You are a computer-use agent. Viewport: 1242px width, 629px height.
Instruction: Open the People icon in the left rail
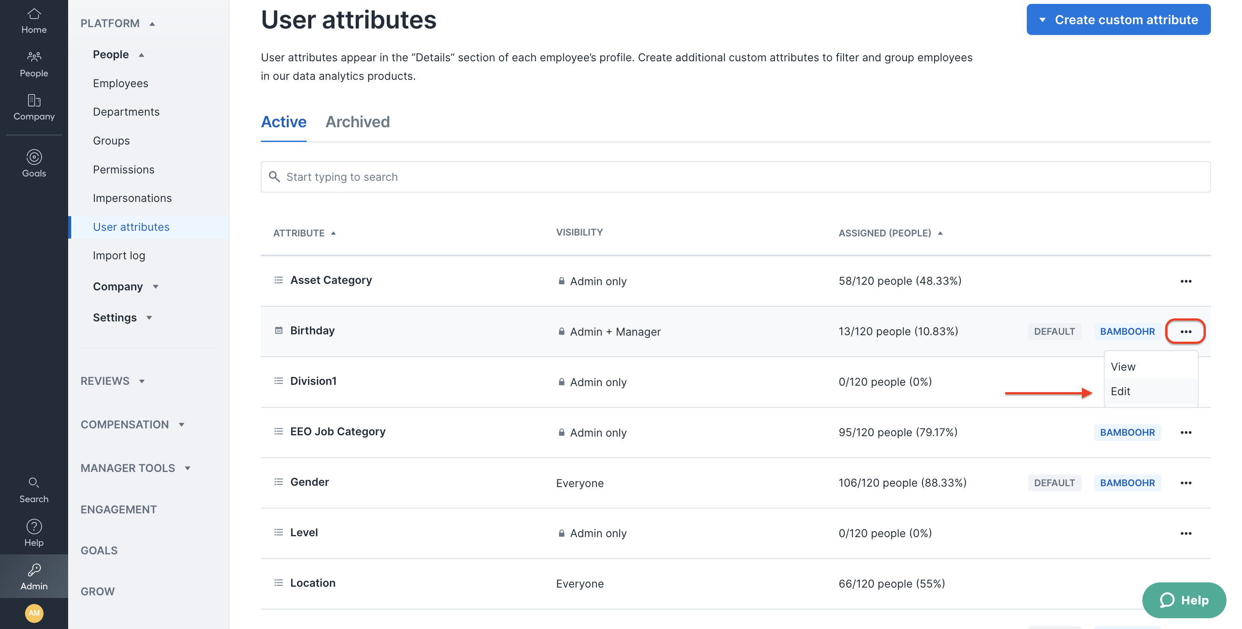pyautogui.click(x=34, y=57)
